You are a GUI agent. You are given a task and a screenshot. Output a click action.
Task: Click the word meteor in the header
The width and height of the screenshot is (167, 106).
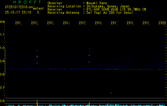38,8
